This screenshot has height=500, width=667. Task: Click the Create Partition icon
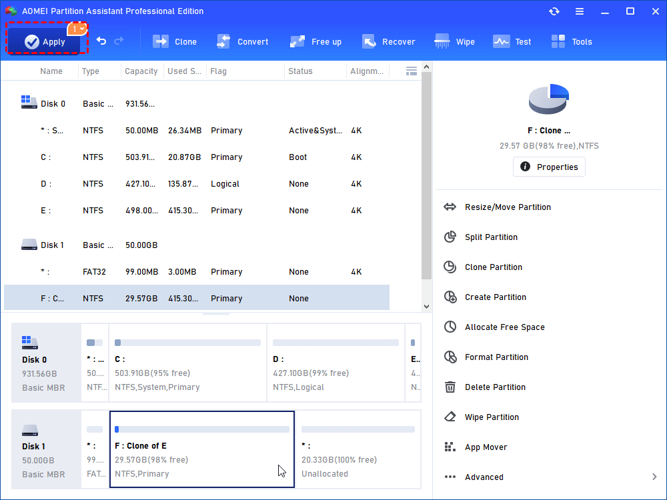pos(450,297)
